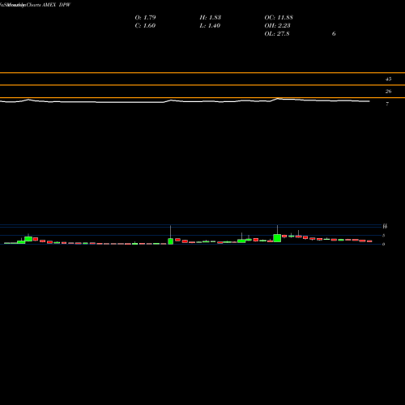This screenshot has width=405, height=405.
Task: Click the '7' axis label
Action: pos(387,104)
